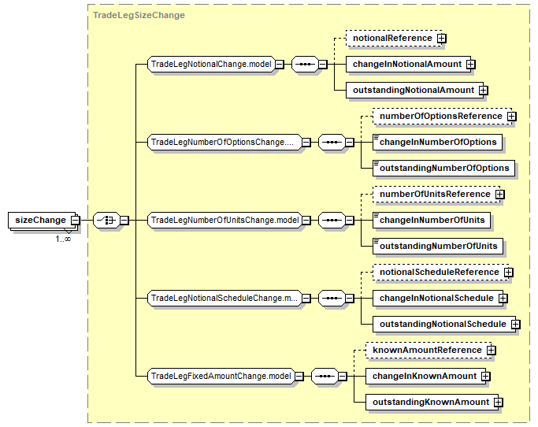Viewport: 538px width, 427px height.
Task: Select the sizeChange root element
Action: click(x=39, y=220)
